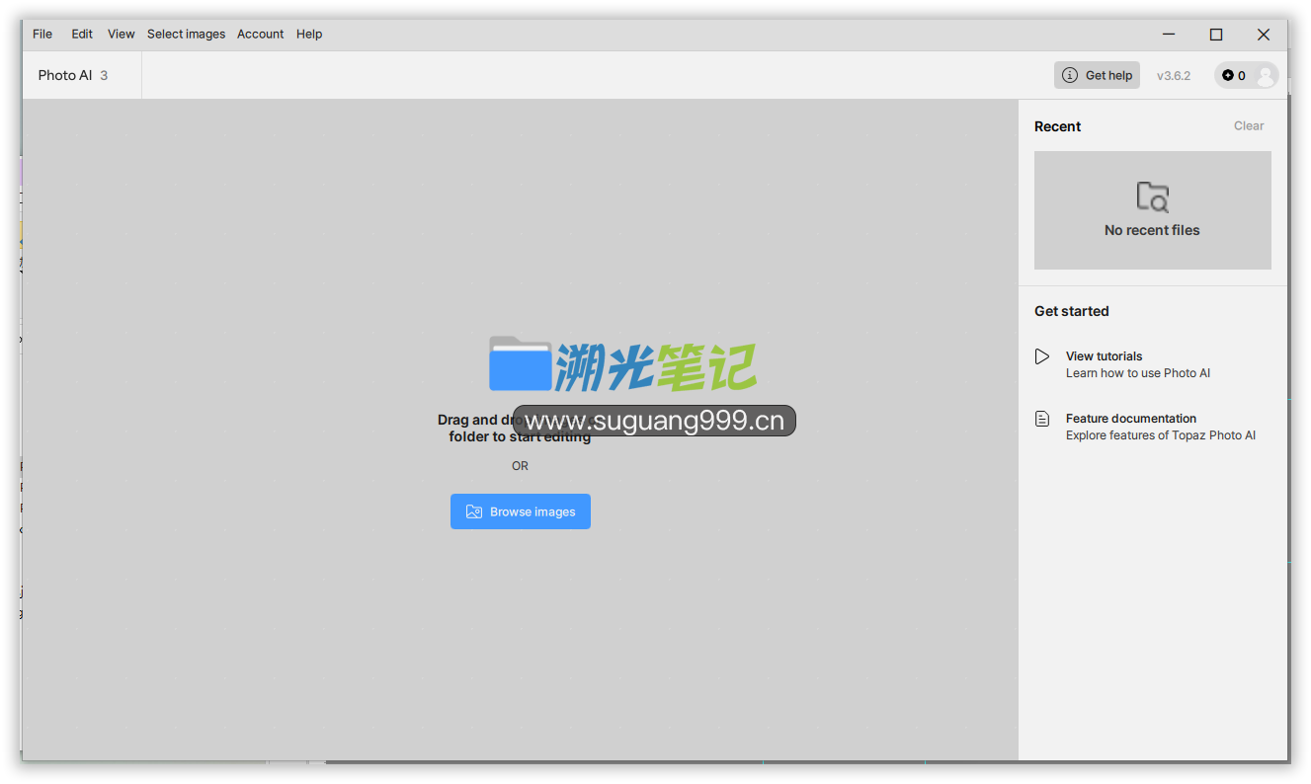Open the Help menu
The image size is (1311, 784).
pos(309,34)
